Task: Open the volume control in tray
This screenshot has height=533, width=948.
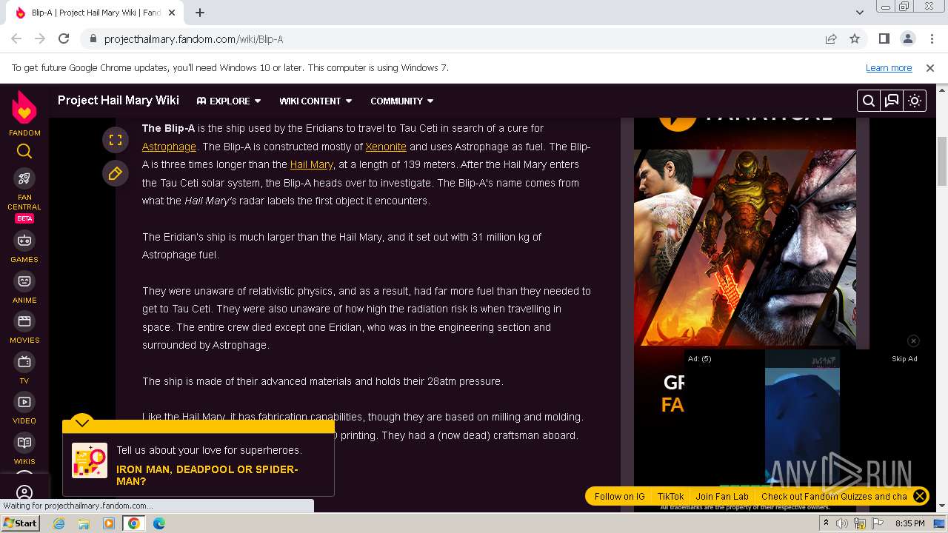Action: pyautogui.click(x=842, y=523)
